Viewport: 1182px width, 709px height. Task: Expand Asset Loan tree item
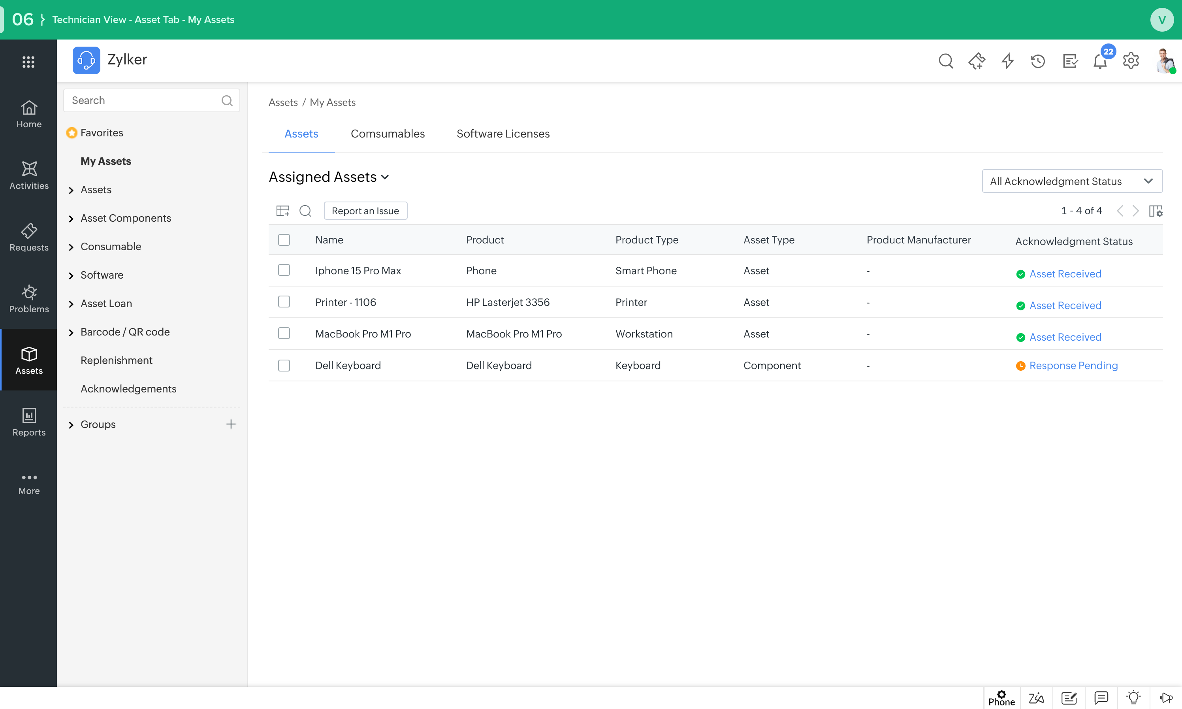tap(71, 304)
